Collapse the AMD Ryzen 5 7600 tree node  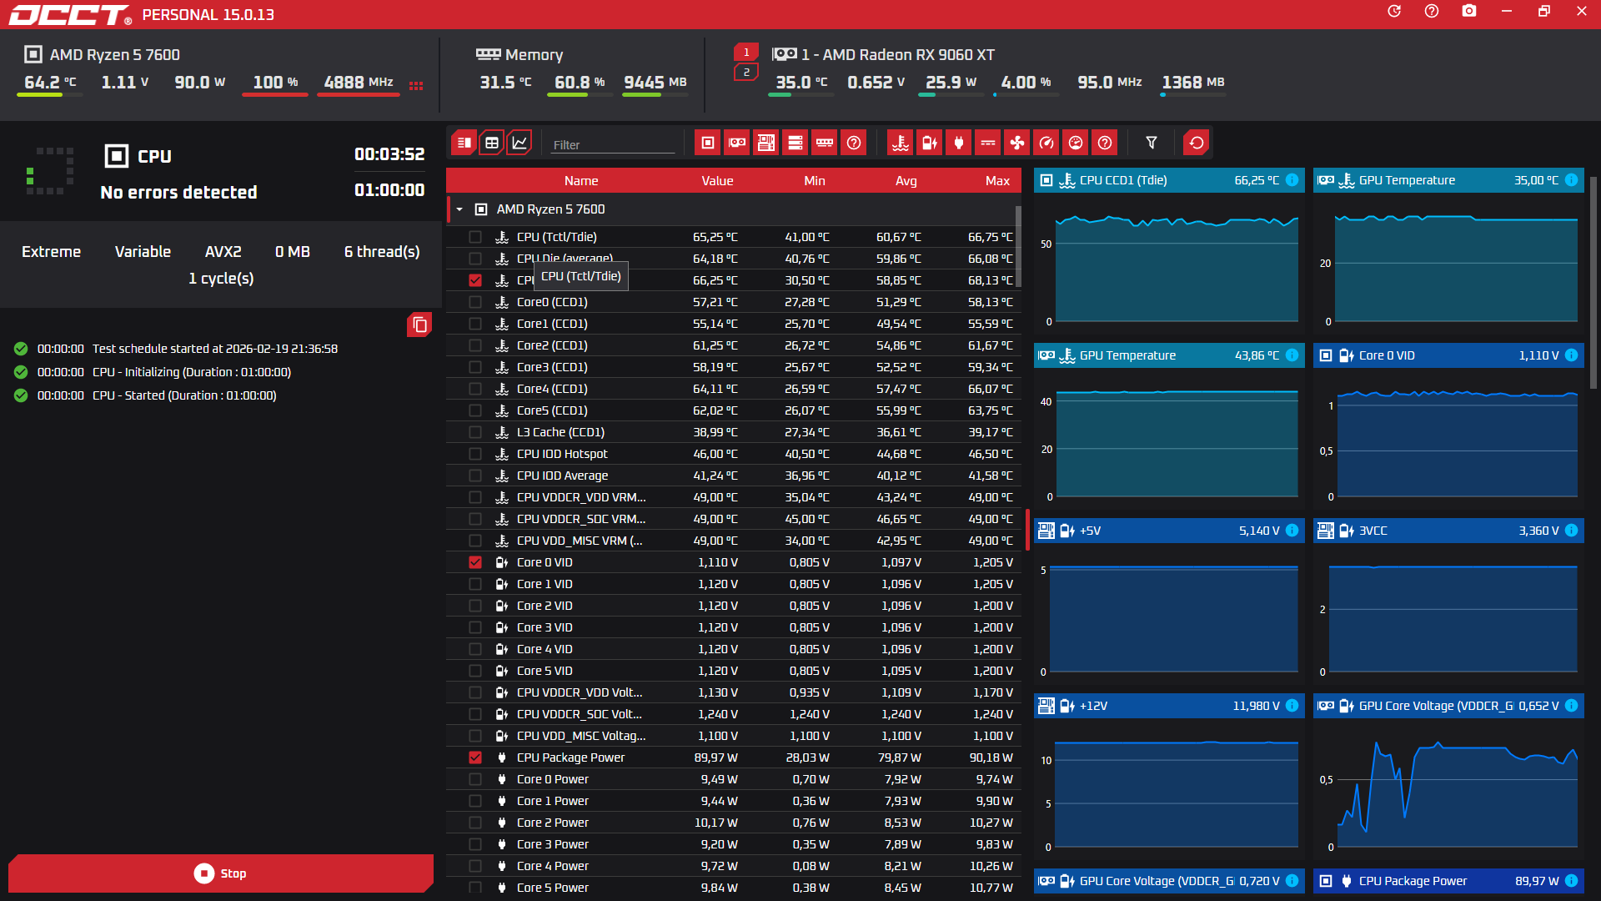point(459,209)
